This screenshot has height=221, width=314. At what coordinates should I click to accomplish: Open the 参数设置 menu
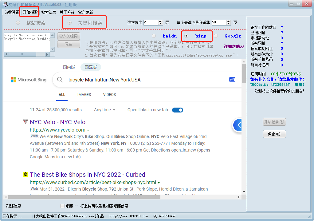[x=12, y=12]
